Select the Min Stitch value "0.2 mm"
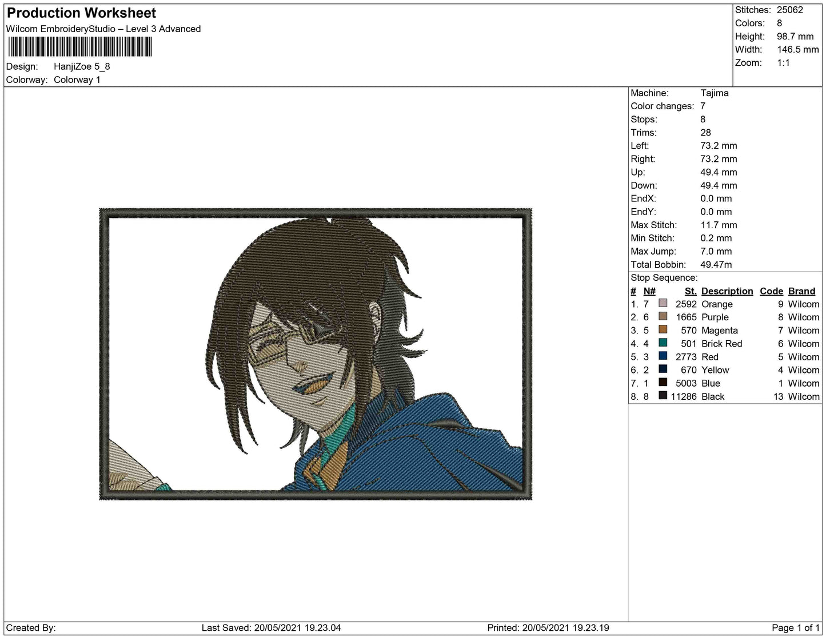826x636 pixels. pos(716,238)
